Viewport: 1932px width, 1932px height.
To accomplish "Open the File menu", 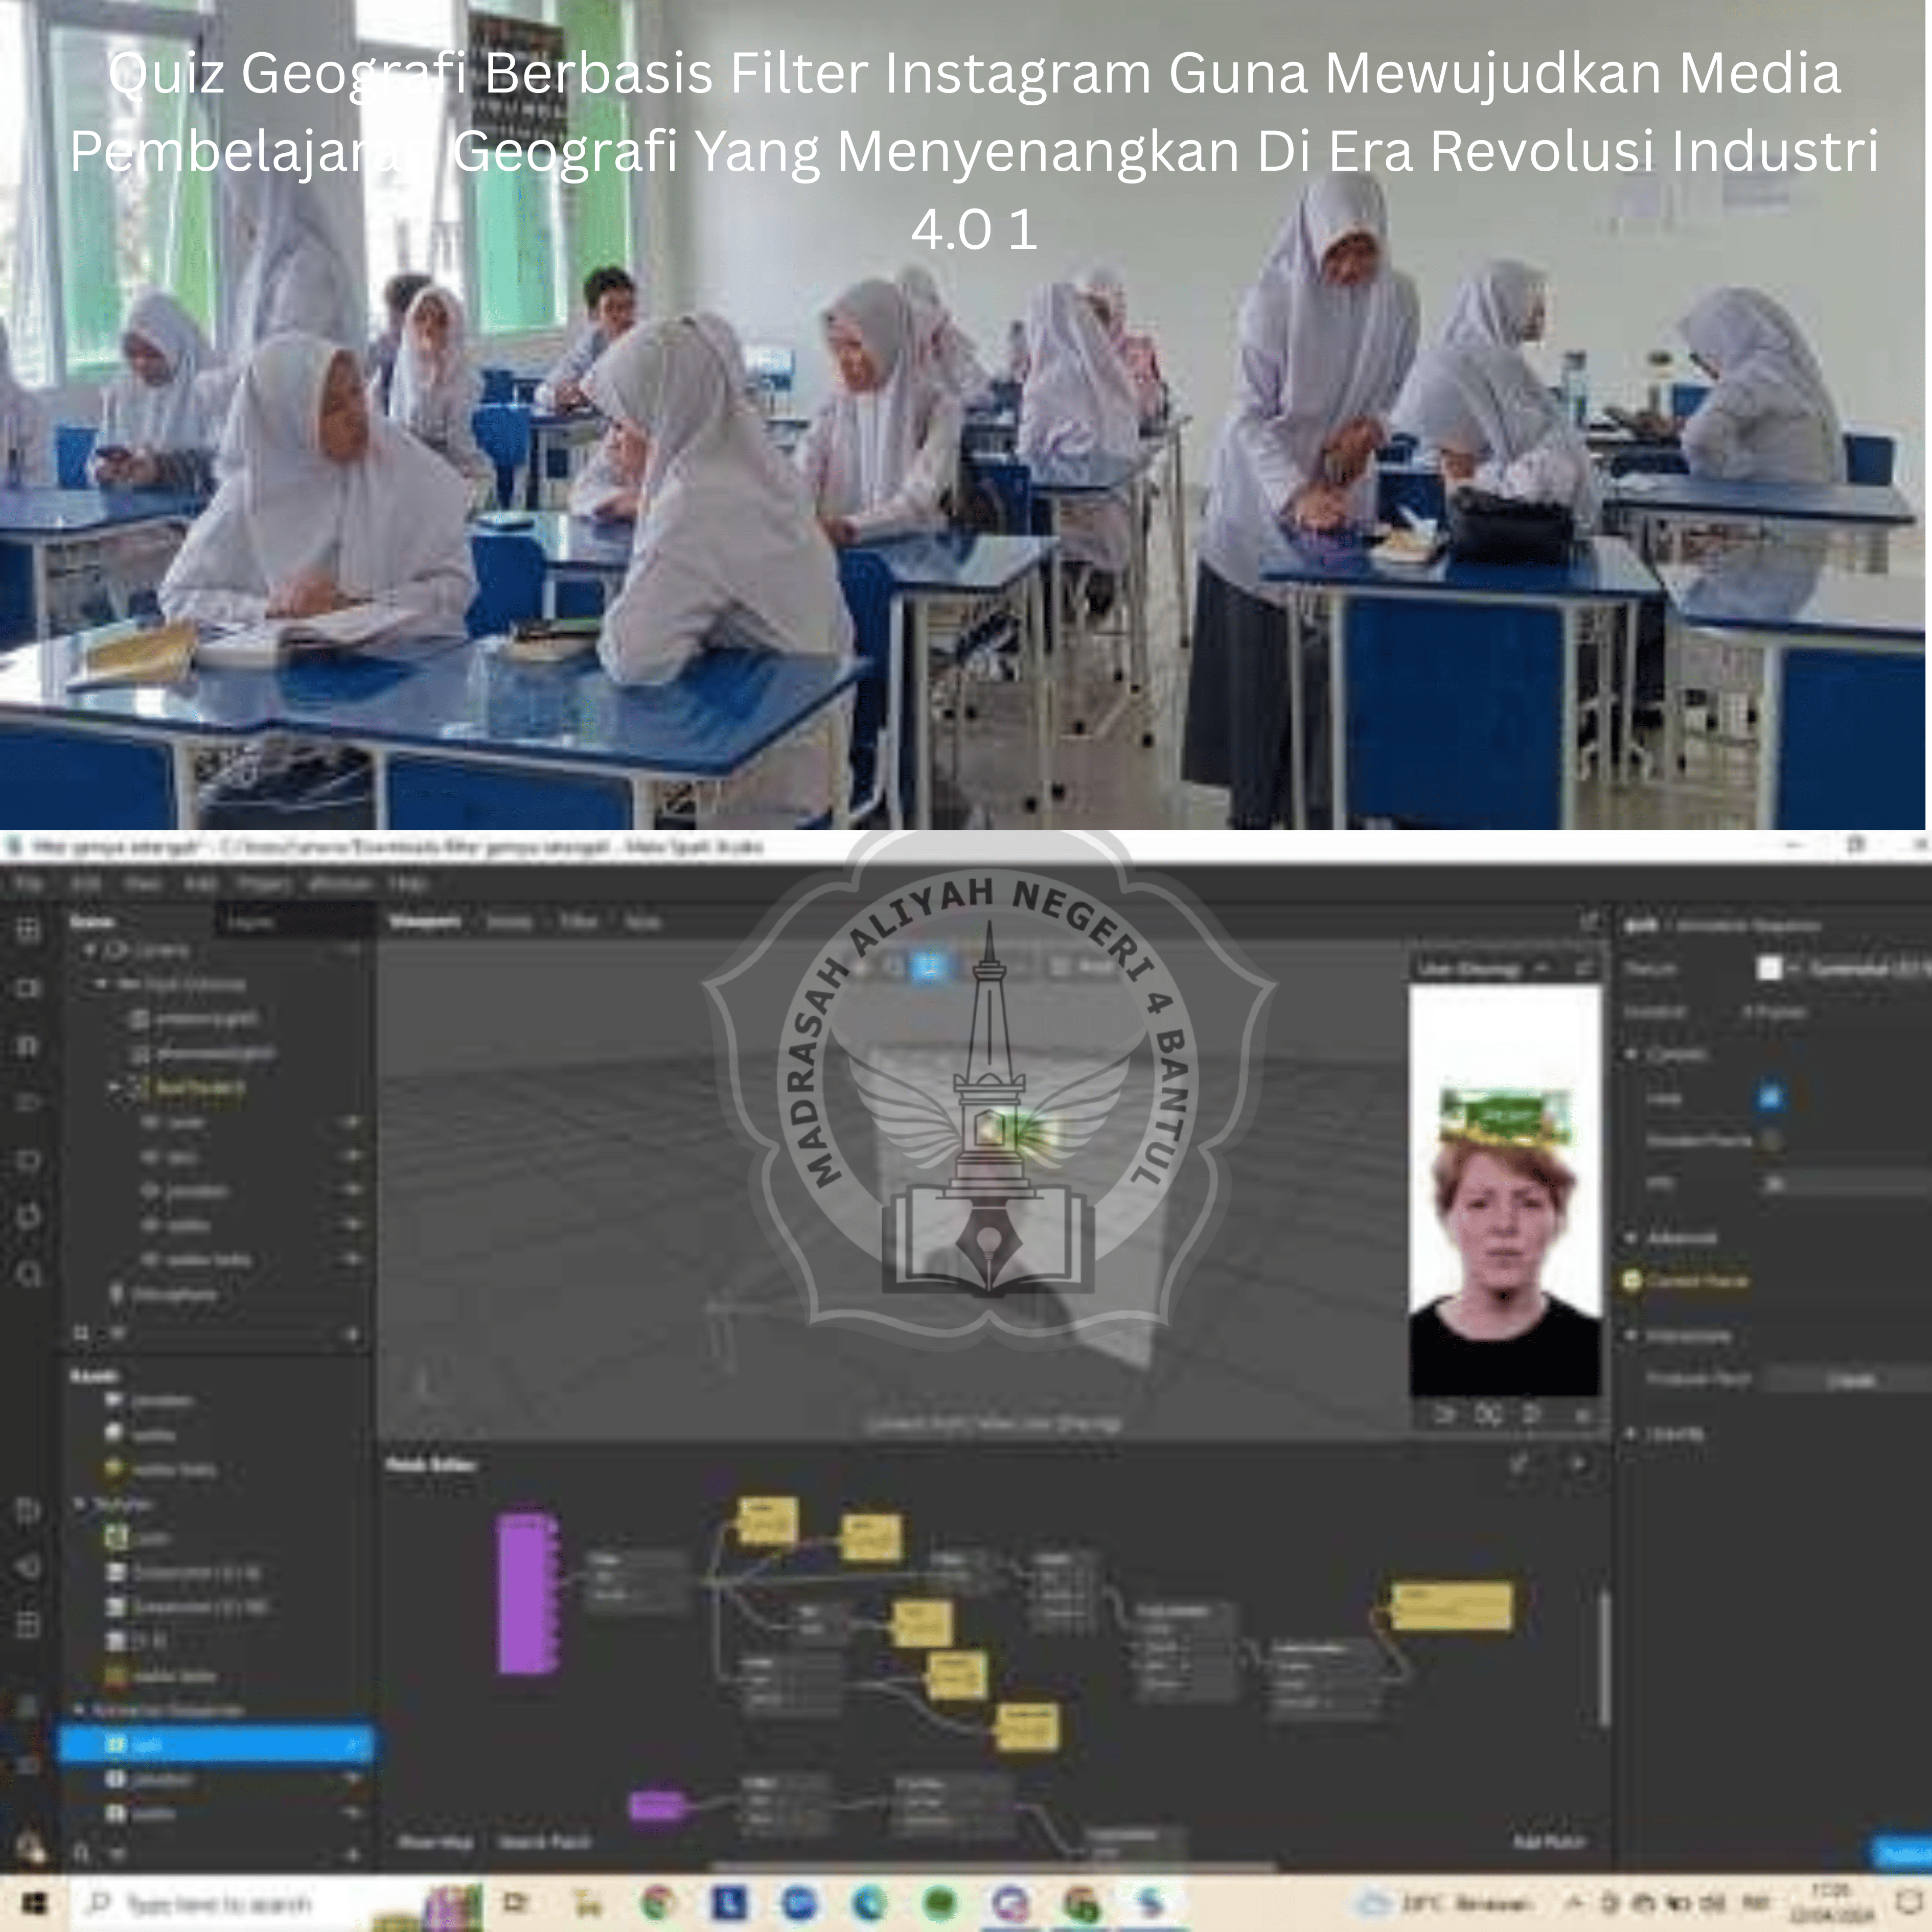I will [x=28, y=884].
